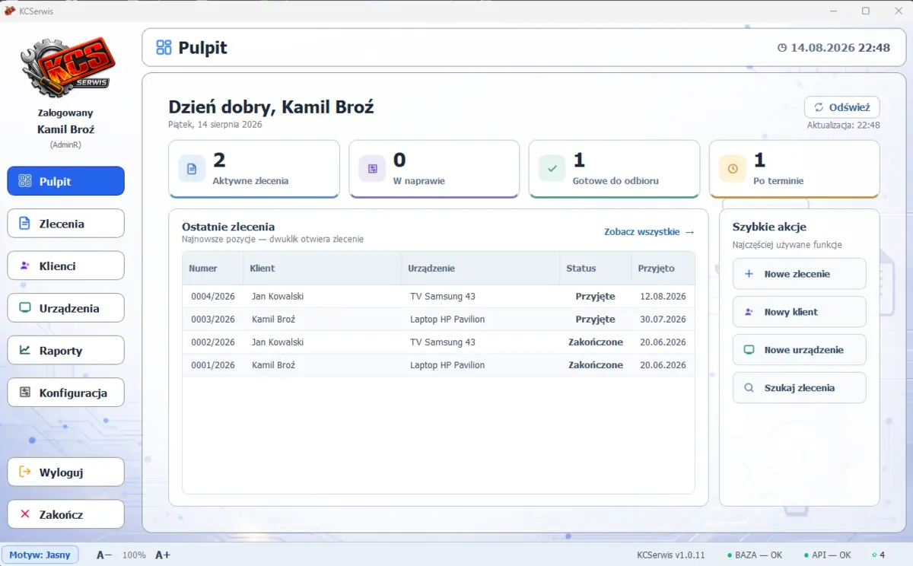This screenshot has width=913, height=566.
Task: Open the Klienci section
Action: pos(66,266)
